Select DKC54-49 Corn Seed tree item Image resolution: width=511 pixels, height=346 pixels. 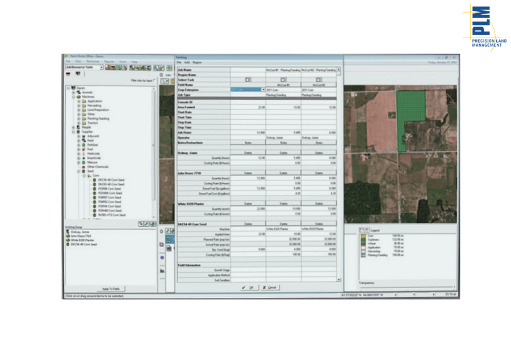tap(111, 180)
